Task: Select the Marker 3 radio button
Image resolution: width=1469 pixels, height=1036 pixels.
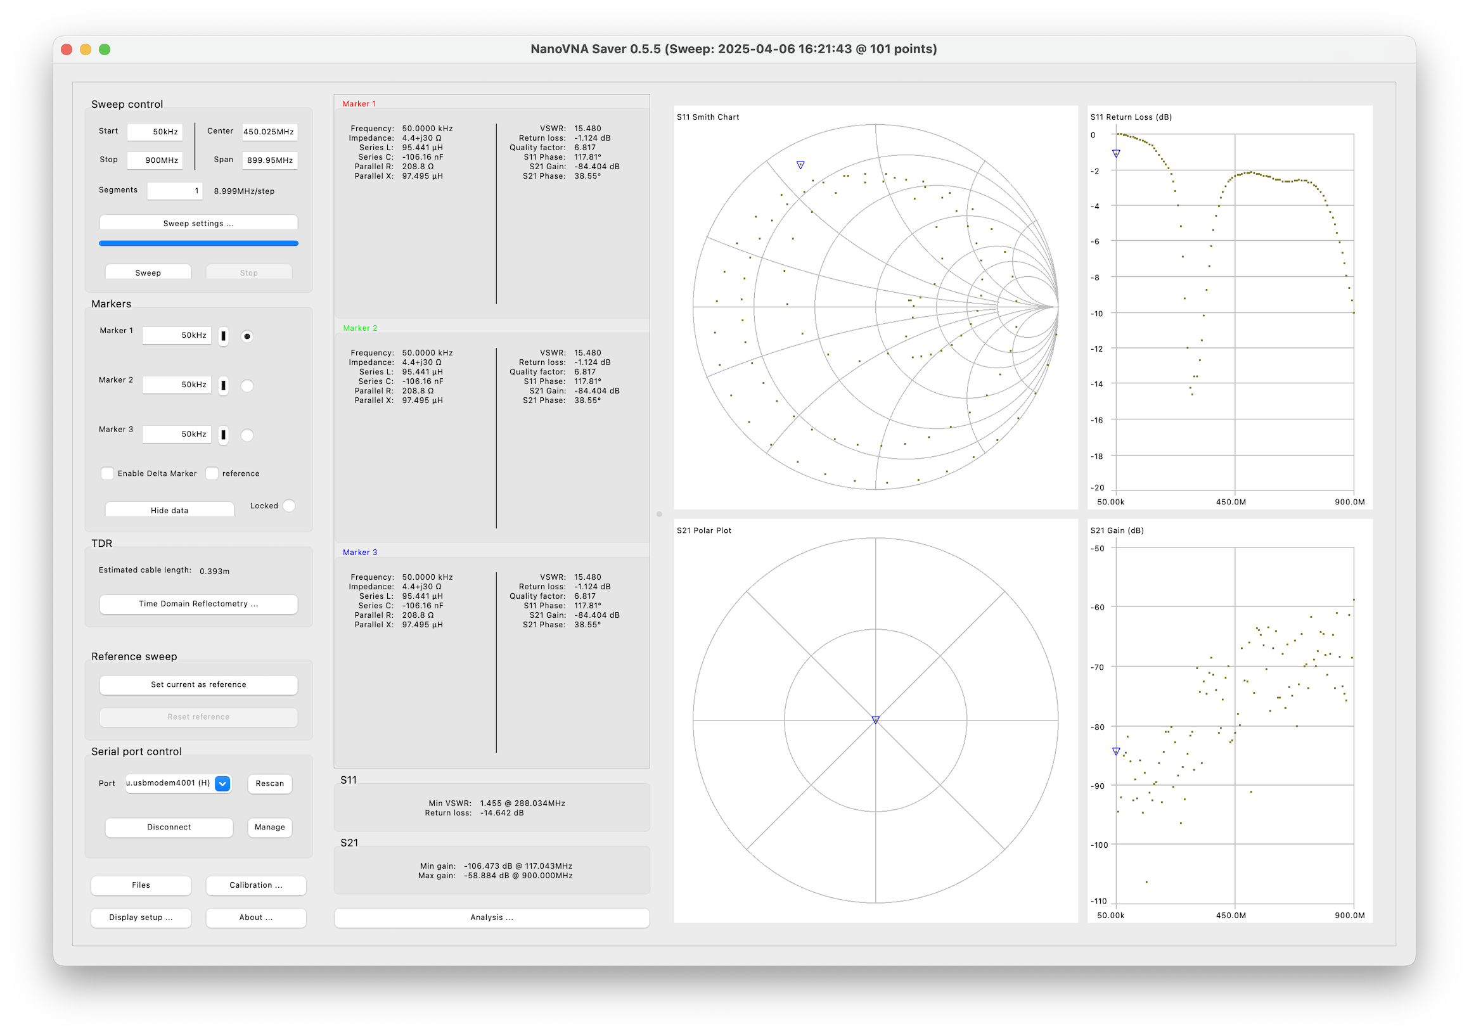Action: (247, 435)
